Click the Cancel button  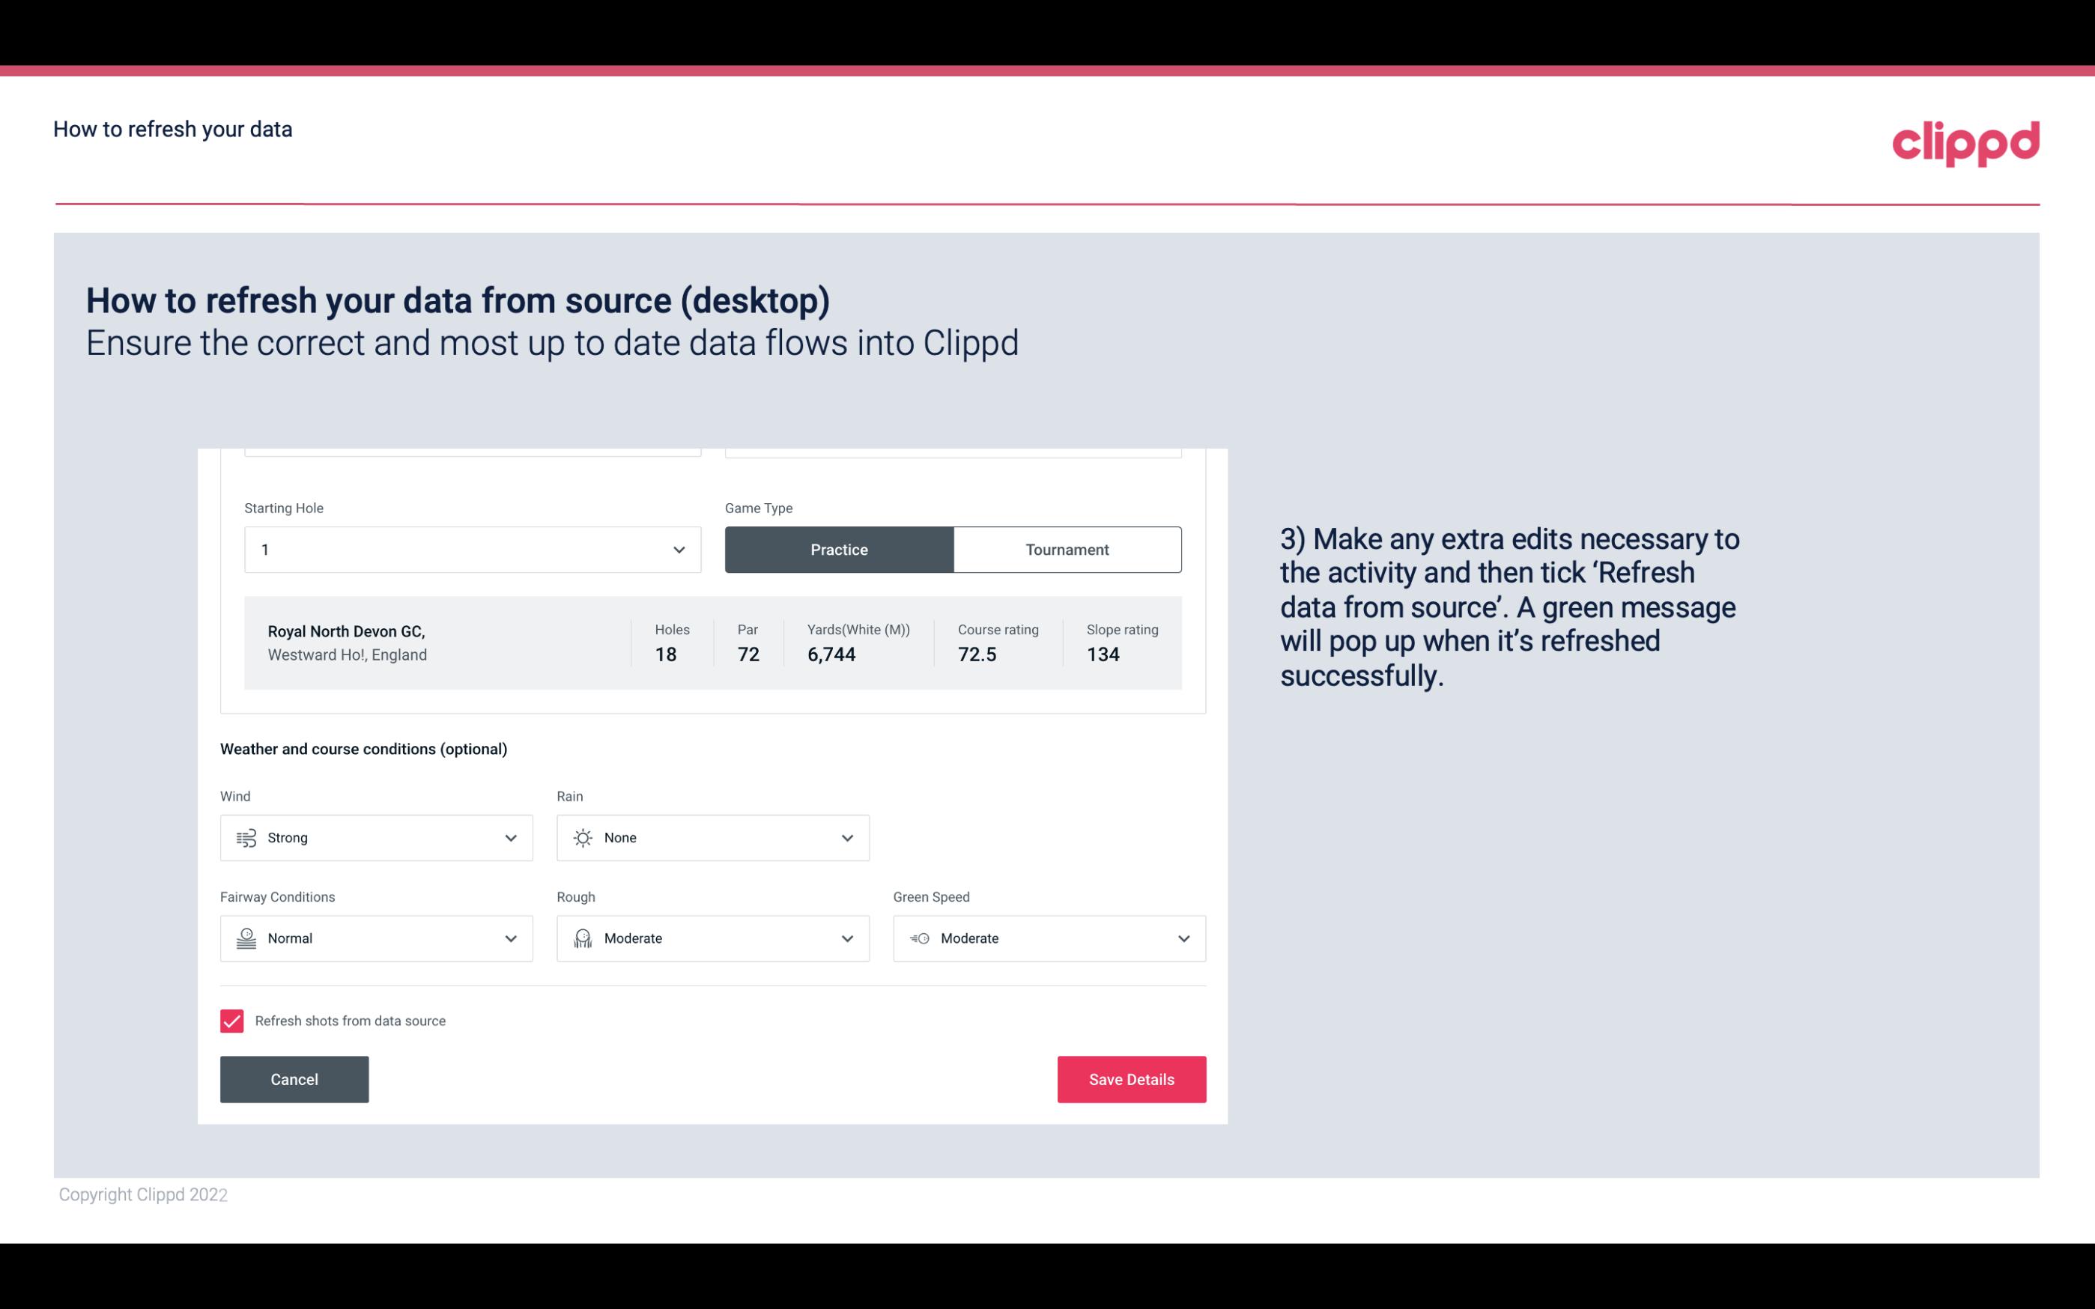point(294,1078)
